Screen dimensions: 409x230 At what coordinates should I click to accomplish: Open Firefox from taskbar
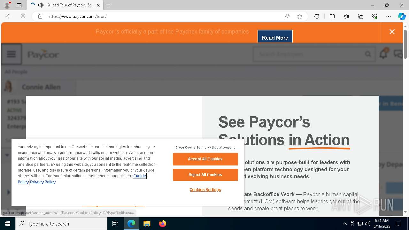point(162,224)
